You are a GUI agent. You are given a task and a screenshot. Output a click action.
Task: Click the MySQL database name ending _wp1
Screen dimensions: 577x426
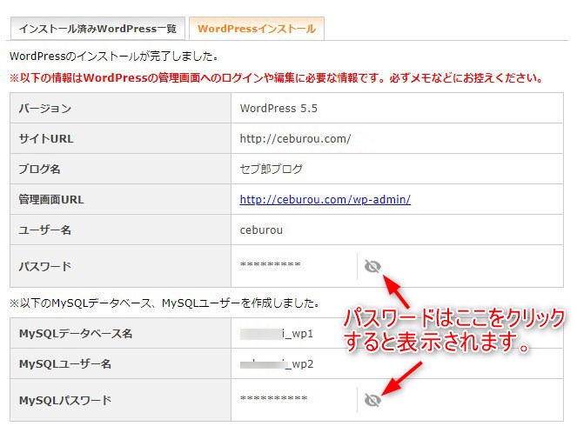(x=277, y=333)
